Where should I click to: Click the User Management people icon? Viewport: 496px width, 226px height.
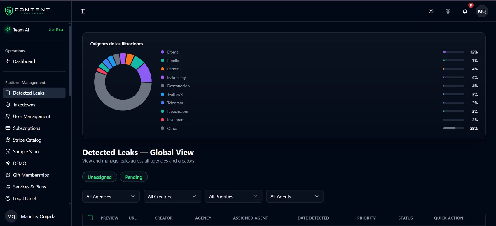pos(8,116)
